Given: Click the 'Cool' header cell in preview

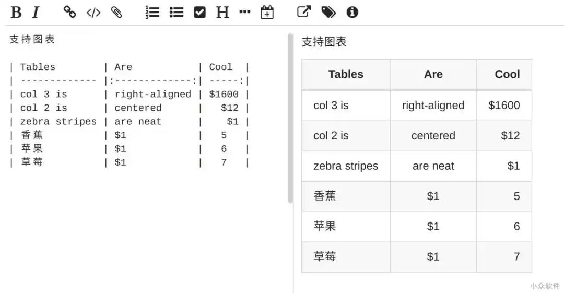Looking at the screenshot, I should [504, 75].
